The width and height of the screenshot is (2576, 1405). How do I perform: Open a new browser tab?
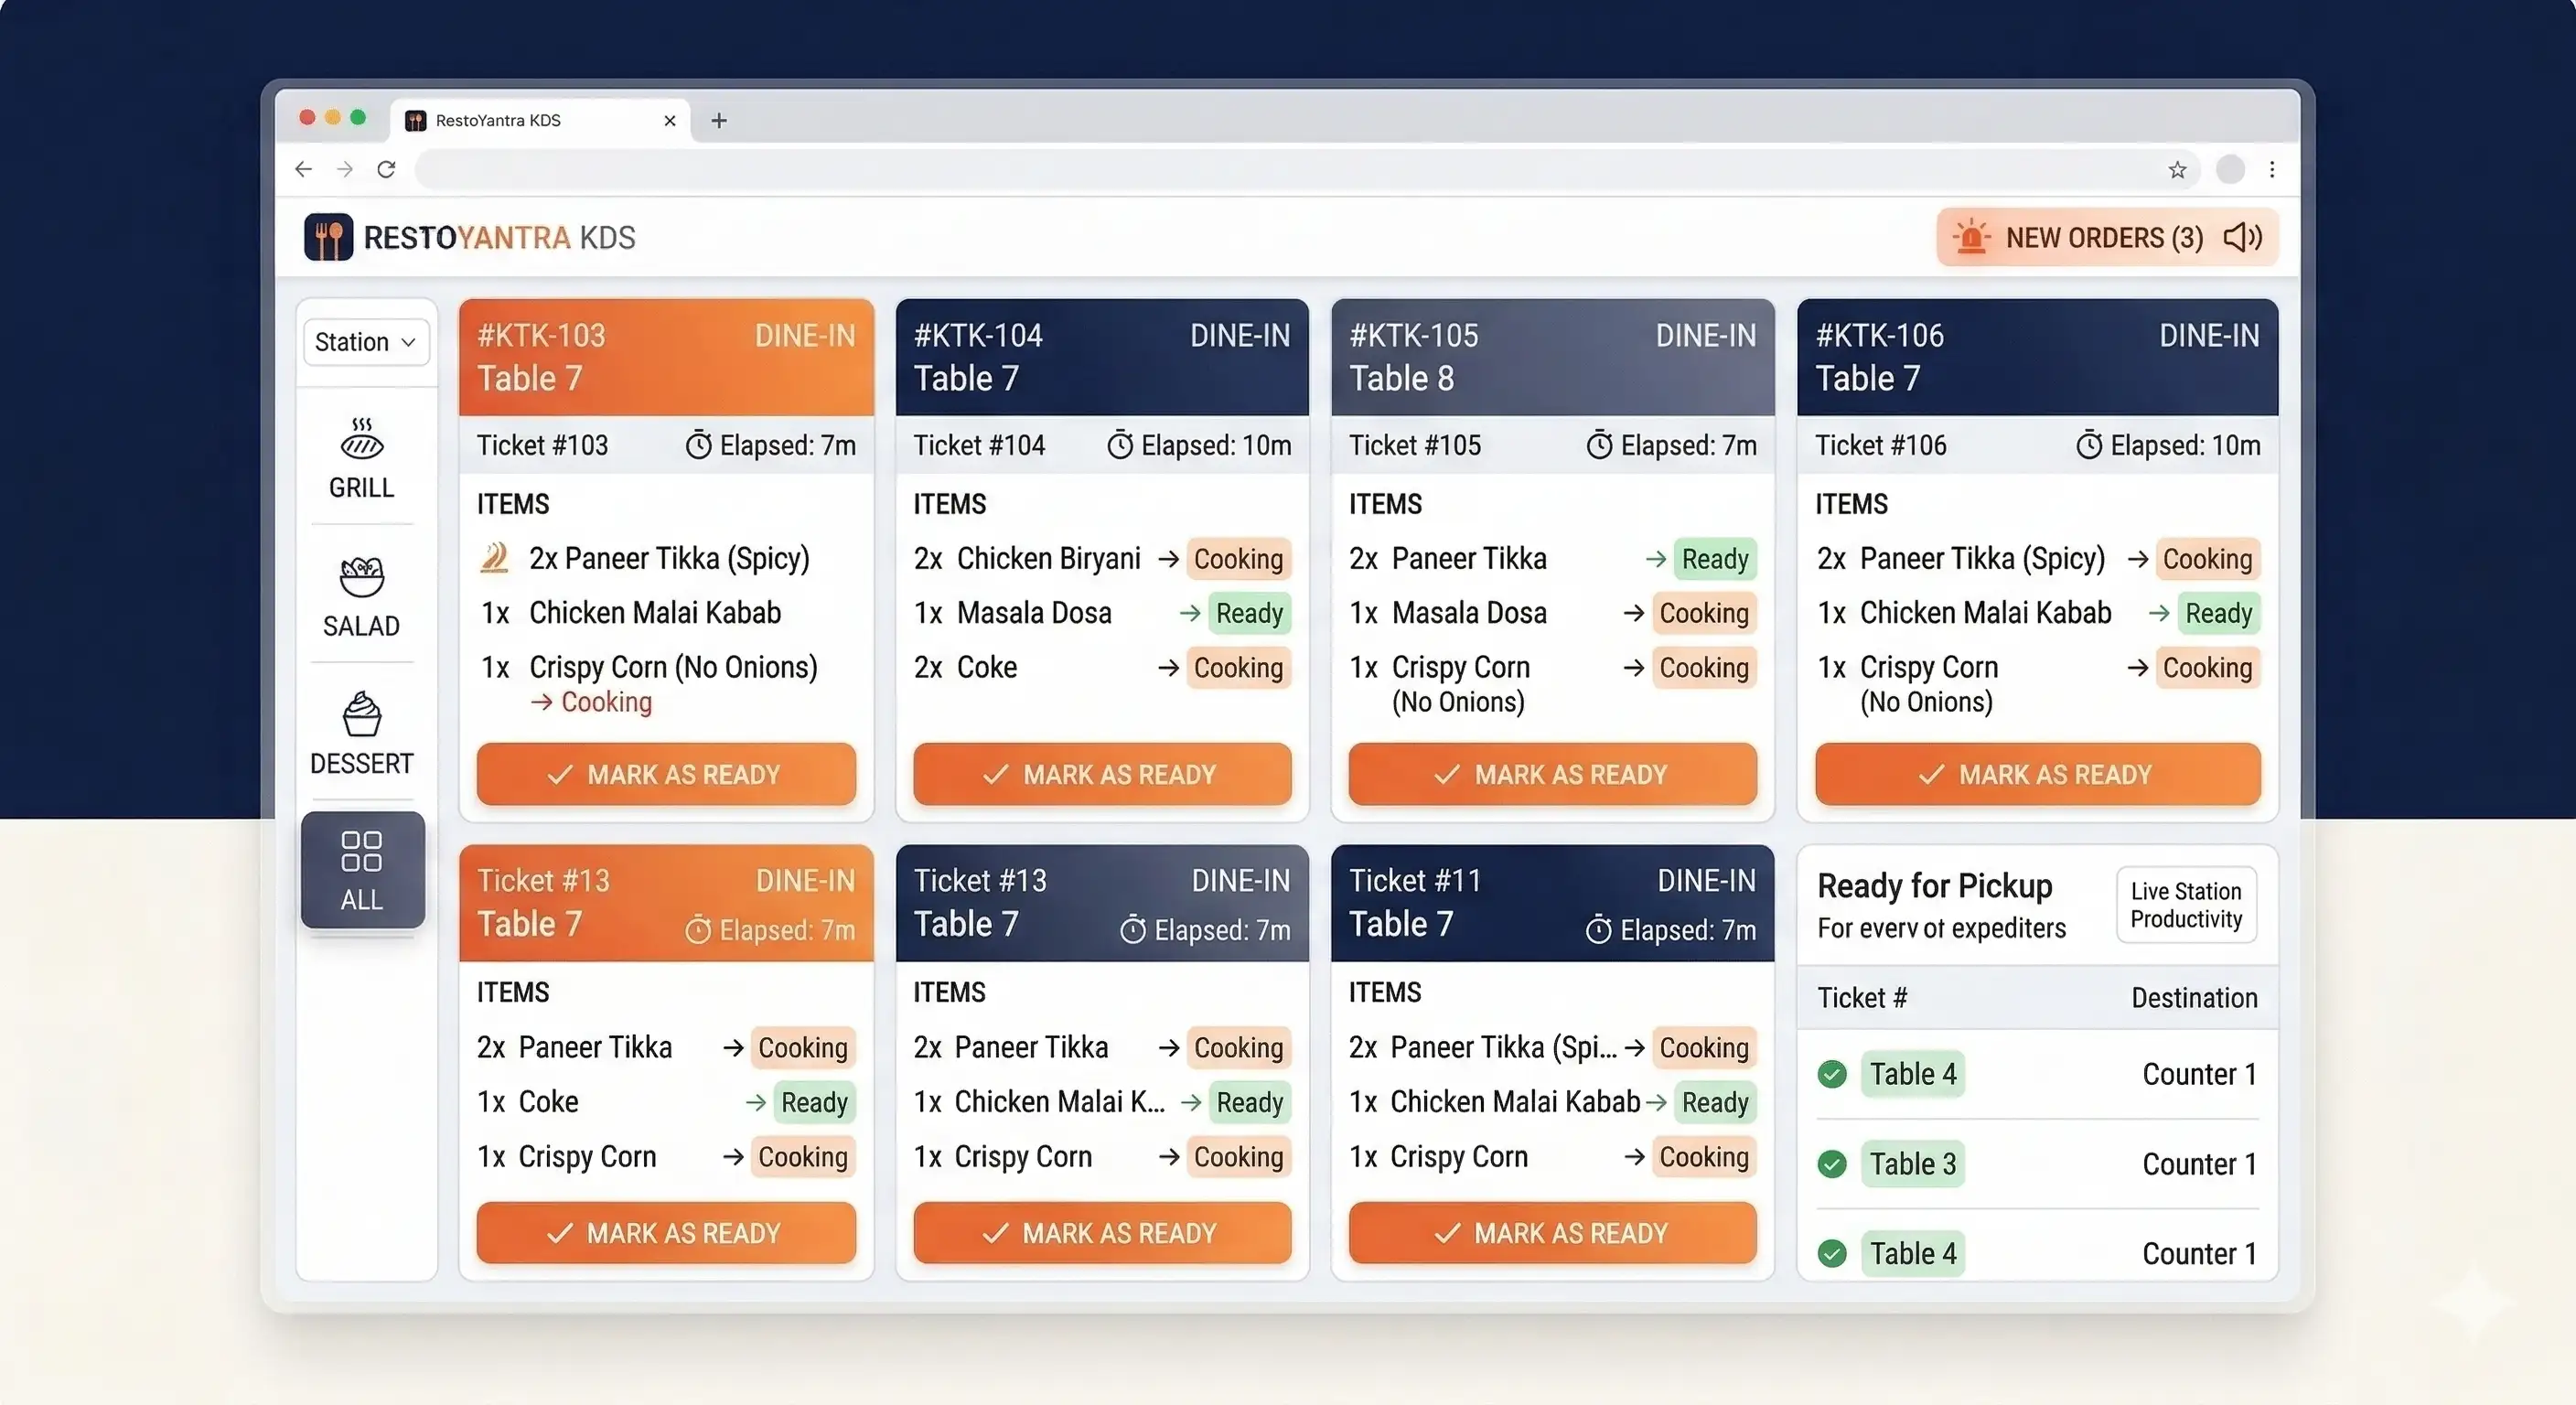pos(719,121)
